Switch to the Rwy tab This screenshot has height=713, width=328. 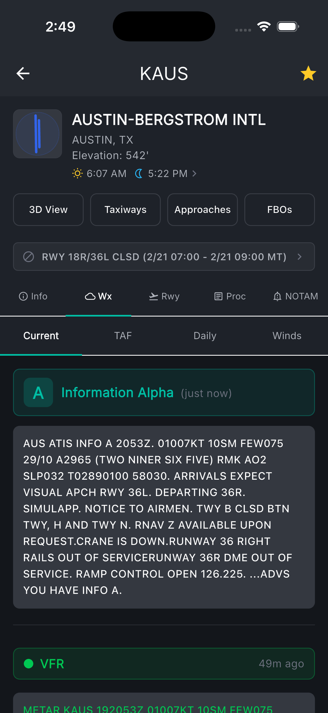pyautogui.click(x=164, y=296)
